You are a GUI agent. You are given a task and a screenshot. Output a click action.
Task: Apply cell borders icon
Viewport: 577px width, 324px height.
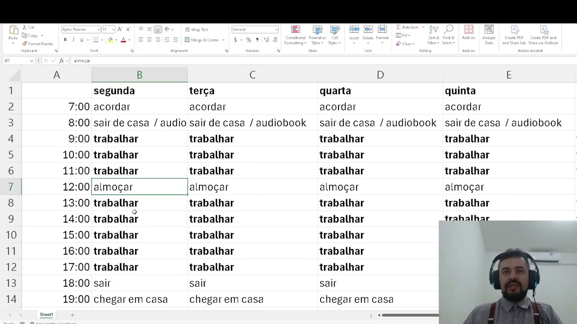[96, 40]
